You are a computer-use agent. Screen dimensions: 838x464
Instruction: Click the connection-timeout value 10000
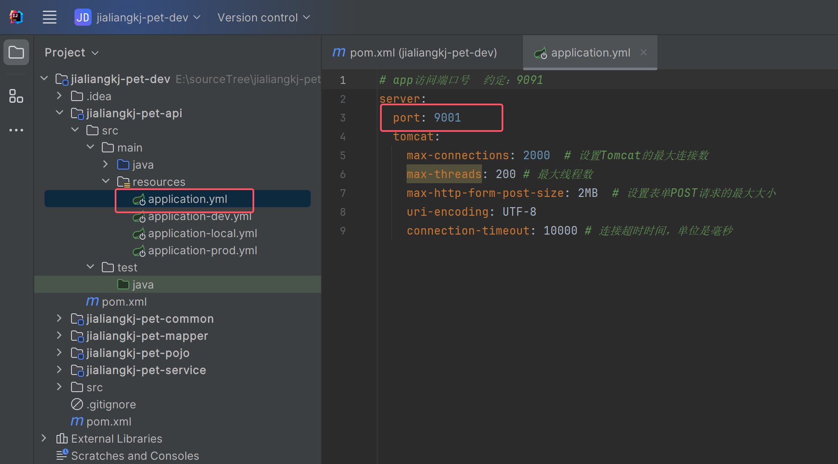point(560,231)
